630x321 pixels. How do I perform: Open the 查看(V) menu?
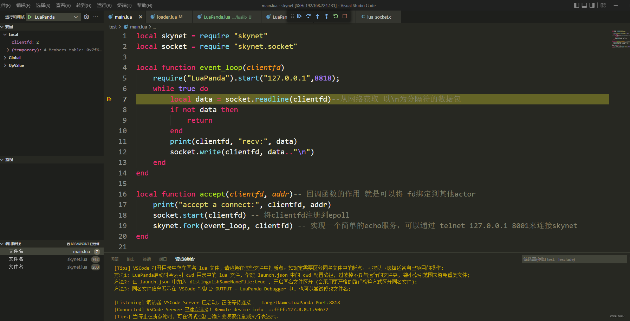(x=63, y=5)
